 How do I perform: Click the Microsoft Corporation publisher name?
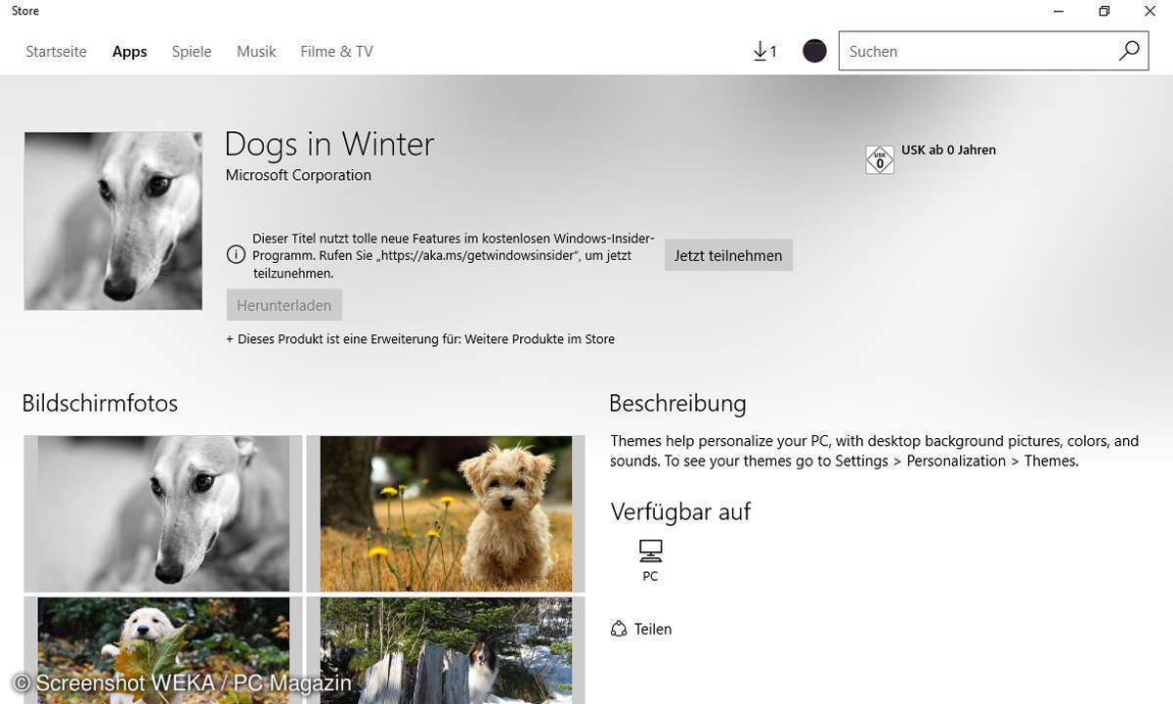[x=298, y=175]
